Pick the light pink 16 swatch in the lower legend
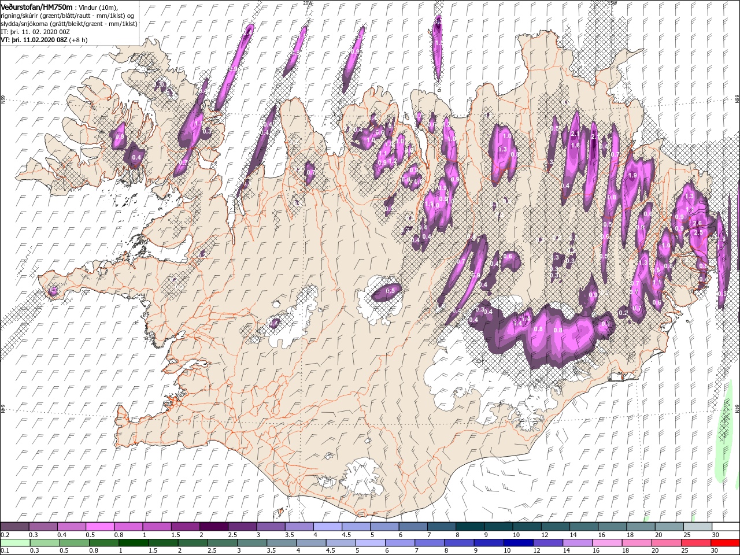This screenshot has height=555, width=740. coord(606,543)
